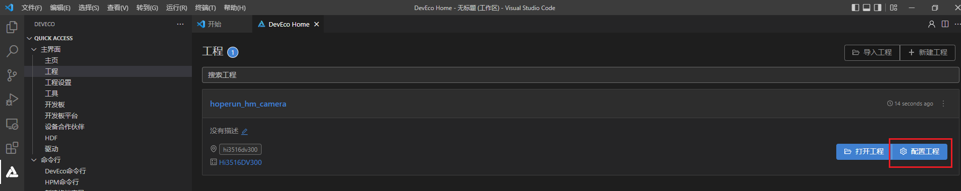Open the Explorer icon in activity bar
The height and width of the screenshot is (191, 961).
pos(12,27)
